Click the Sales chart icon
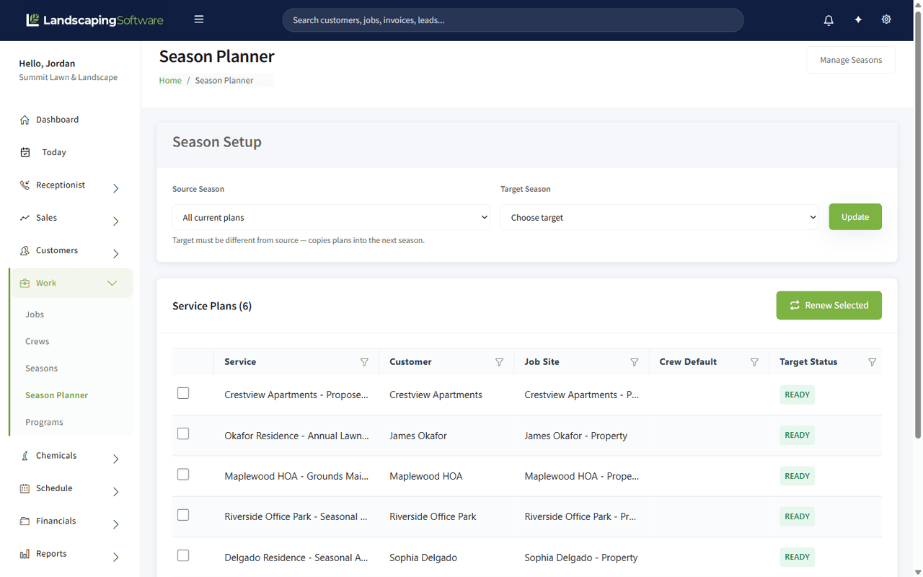The height and width of the screenshot is (577, 923). point(25,218)
